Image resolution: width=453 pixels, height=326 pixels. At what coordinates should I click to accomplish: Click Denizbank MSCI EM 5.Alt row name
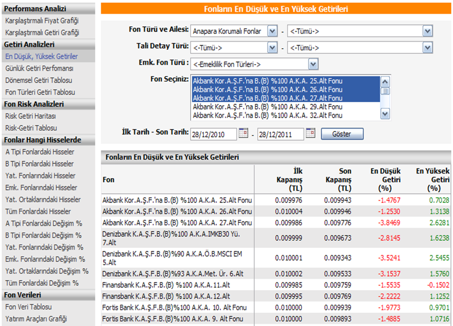coord(172,258)
